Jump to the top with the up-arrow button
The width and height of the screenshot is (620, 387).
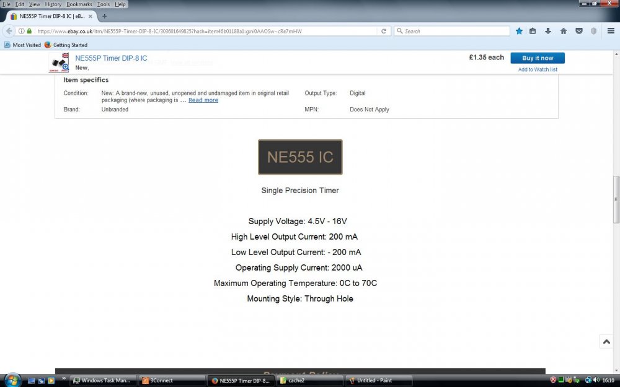click(606, 342)
